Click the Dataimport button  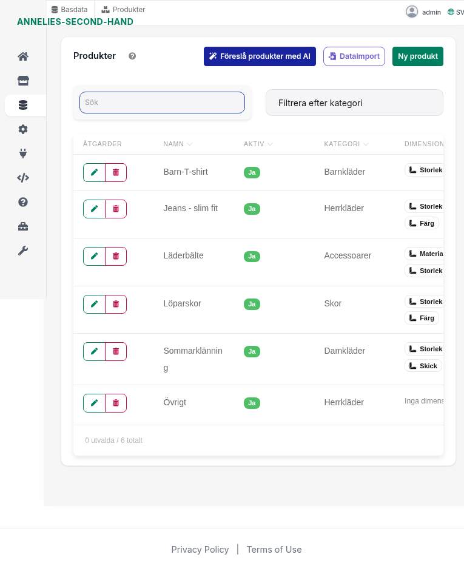tap(354, 56)
